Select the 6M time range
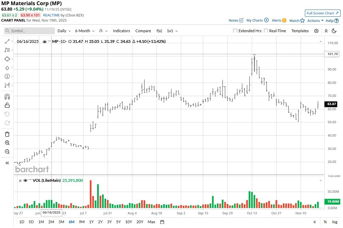Viewport: 343px width, 228px height. click(71, 222)
